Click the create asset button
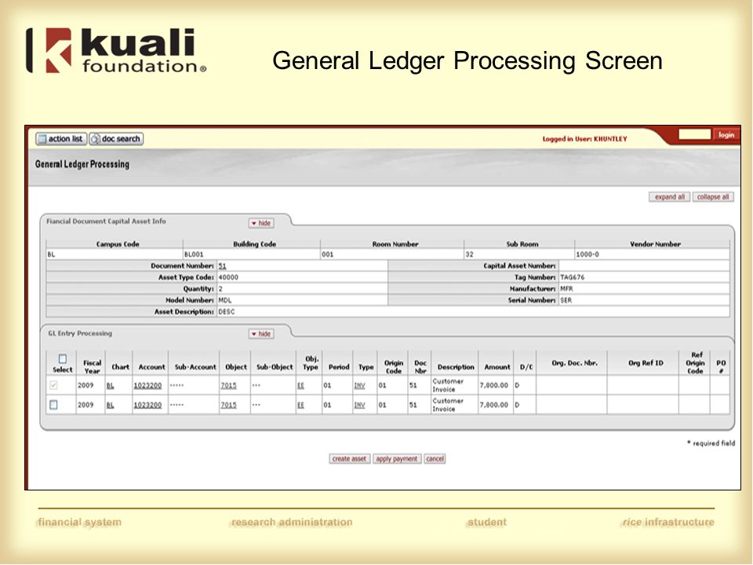The height and width of the screenshot is (565, 753). pos(349,459)
